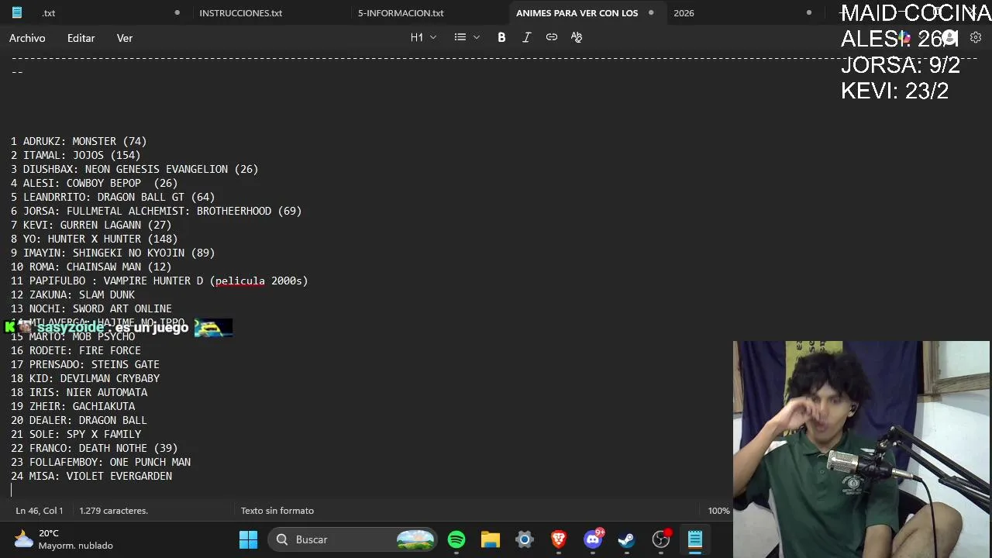Image resolution: width=992 pixels, height=558 pixels.
Task: Open the Archivo menu
Action: tap(27, 38)
